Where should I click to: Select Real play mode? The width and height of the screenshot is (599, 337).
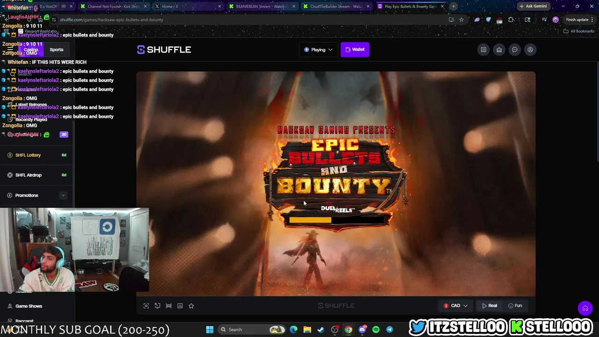tap(489, 306)
